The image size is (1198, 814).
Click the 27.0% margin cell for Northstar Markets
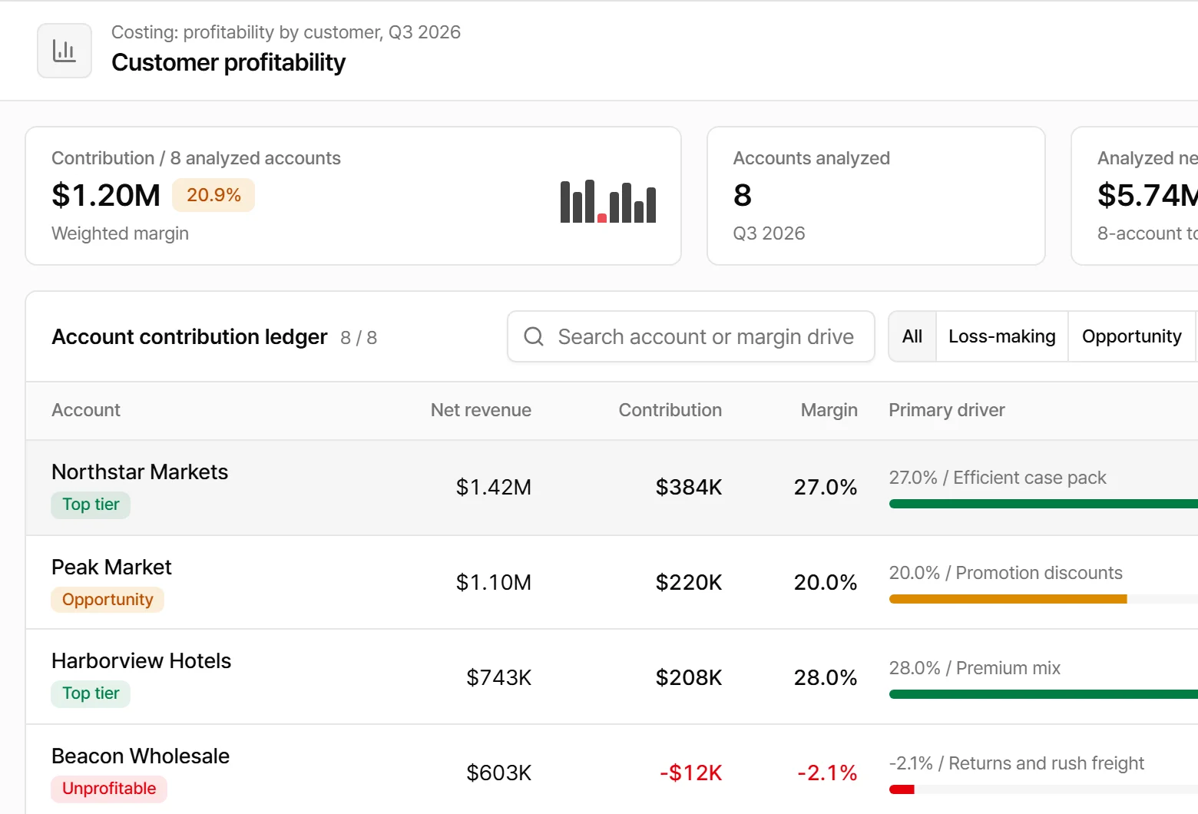(x=826, y=487)
